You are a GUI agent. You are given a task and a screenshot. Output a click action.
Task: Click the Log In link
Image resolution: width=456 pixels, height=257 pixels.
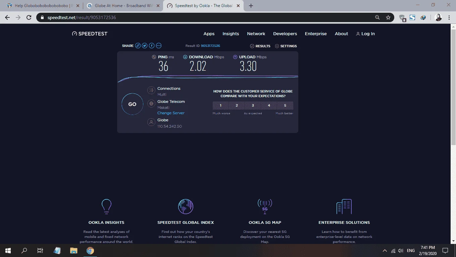point(365,34)
